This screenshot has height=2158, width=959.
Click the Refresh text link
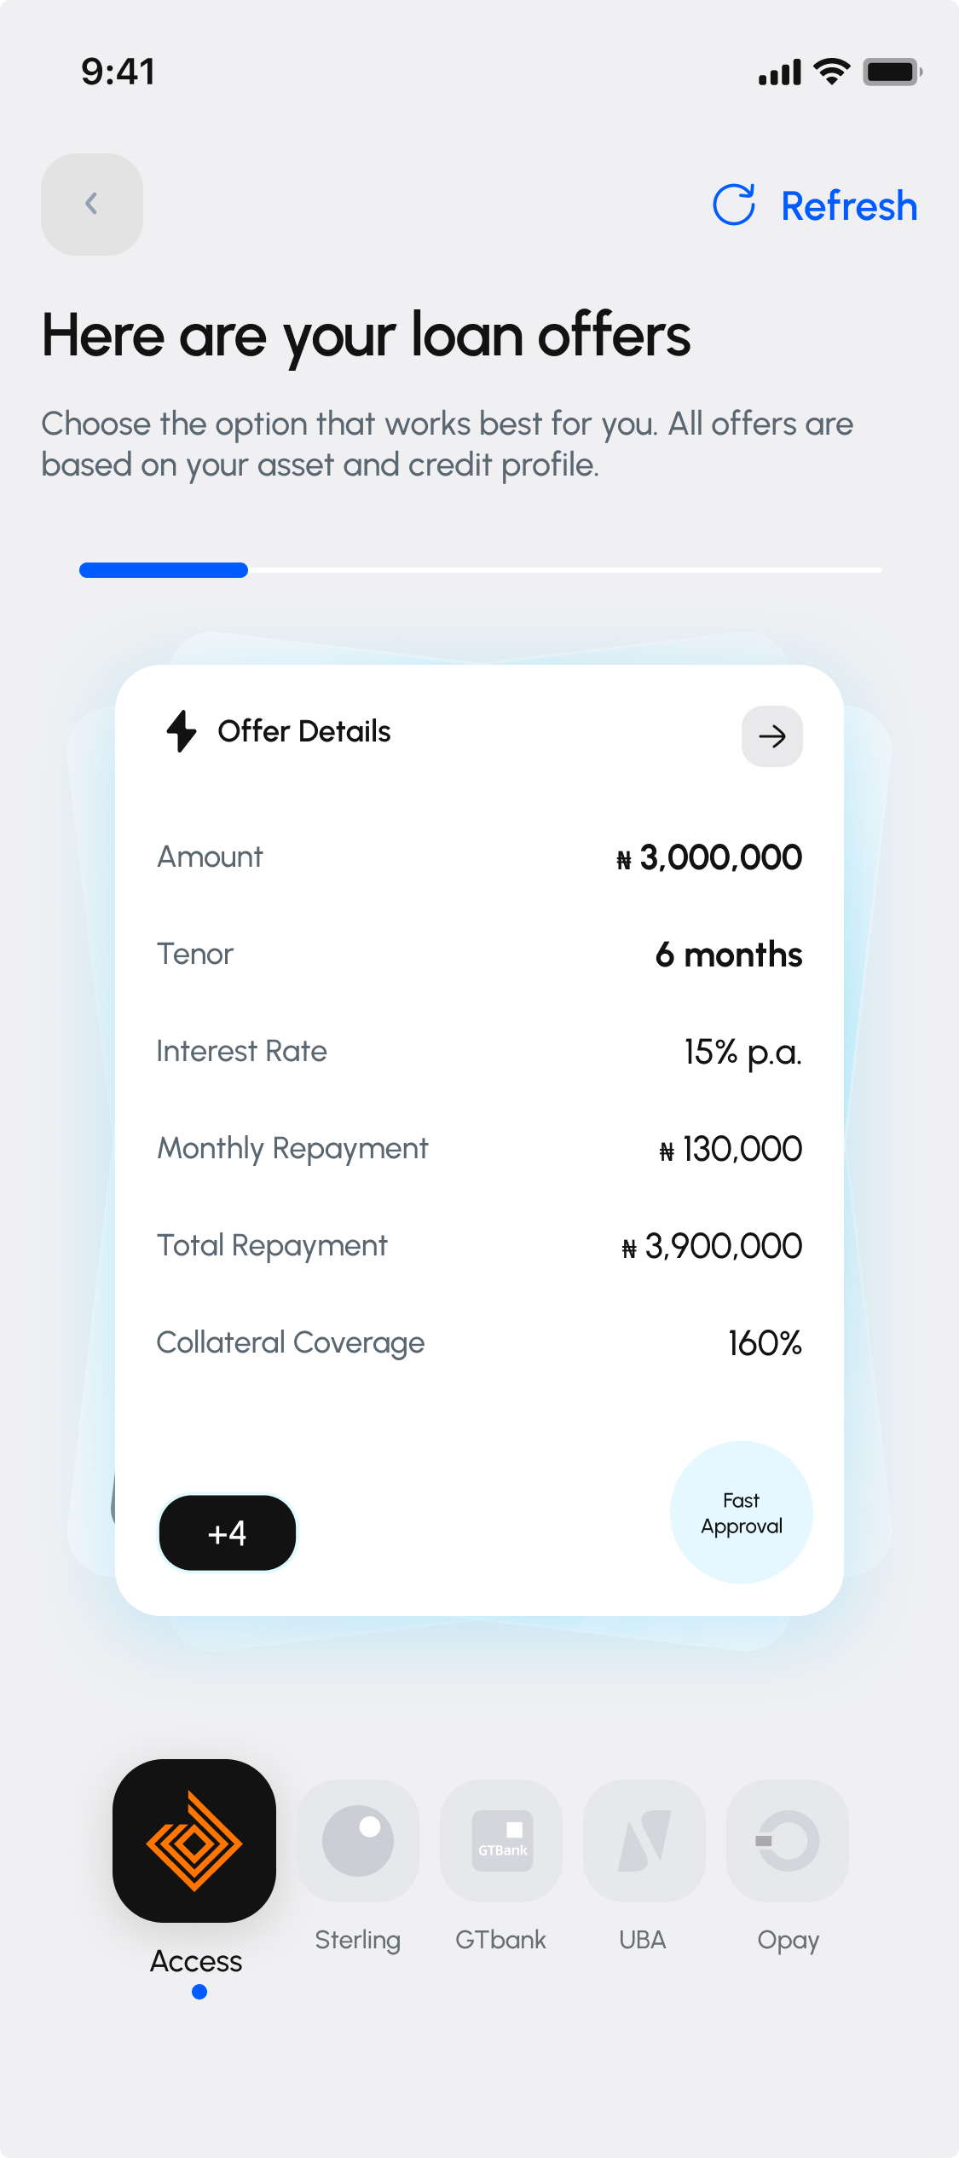click(849, 206)
